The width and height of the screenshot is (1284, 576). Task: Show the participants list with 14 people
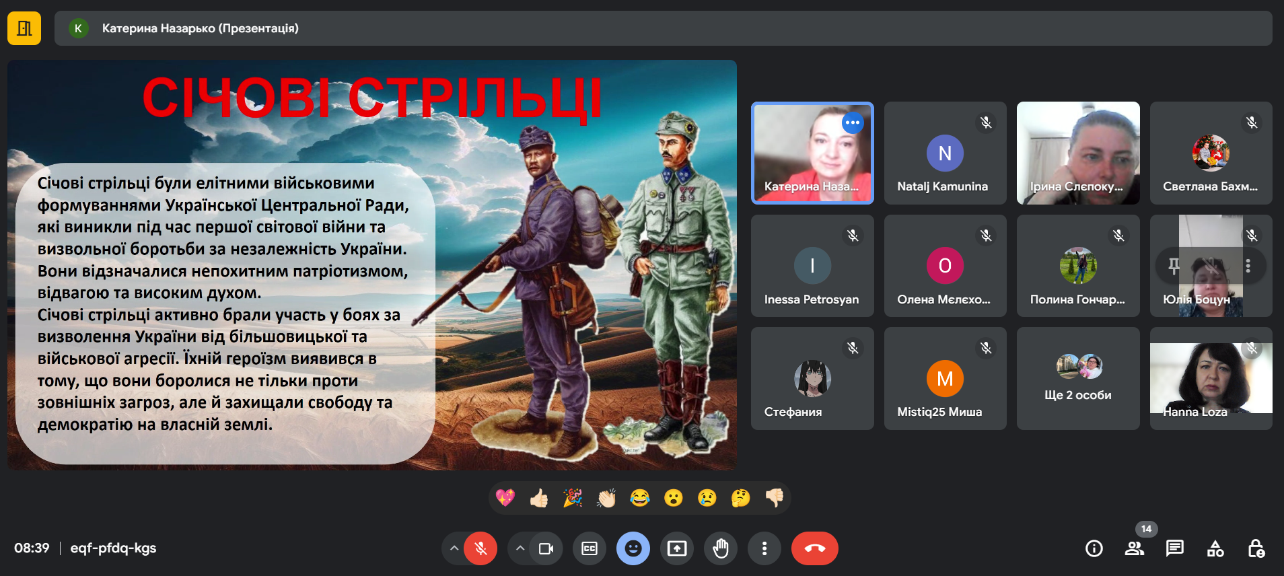pyautogui.click(x=1134, y=548)
